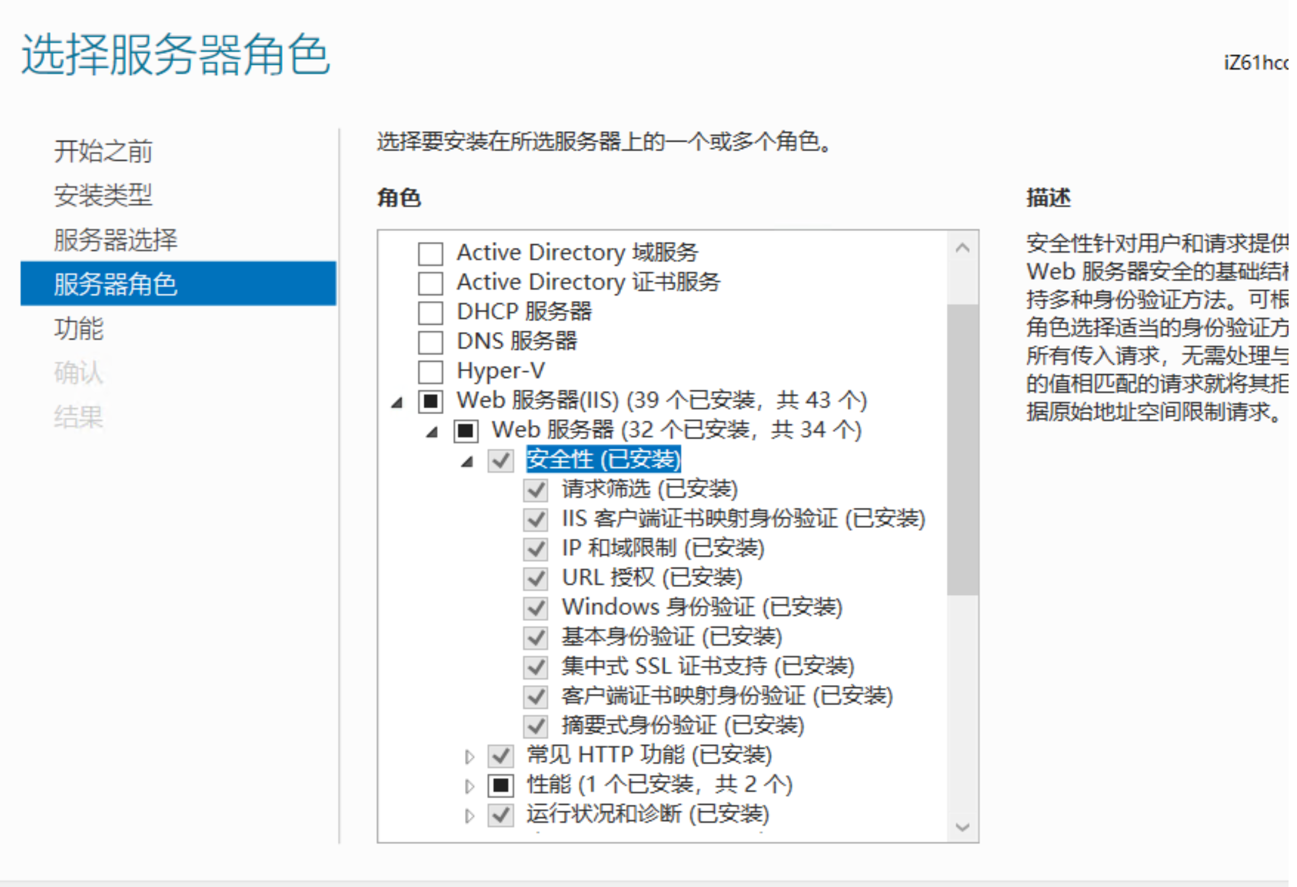This screenshot has width=1297, height=887.
Task: Open the 安装类型 wizard step
Action: point(103,195)
